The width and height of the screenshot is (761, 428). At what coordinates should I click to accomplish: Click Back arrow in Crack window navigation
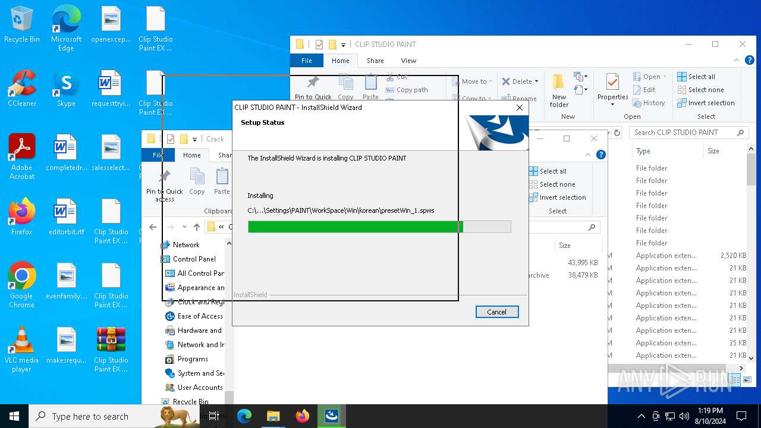click(x=153, y=227)
